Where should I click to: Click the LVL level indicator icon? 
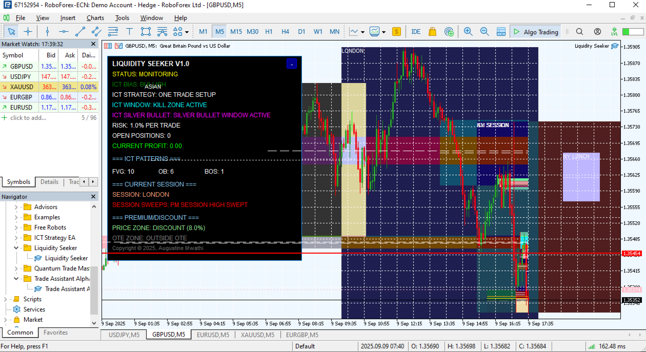click(614, 31)
